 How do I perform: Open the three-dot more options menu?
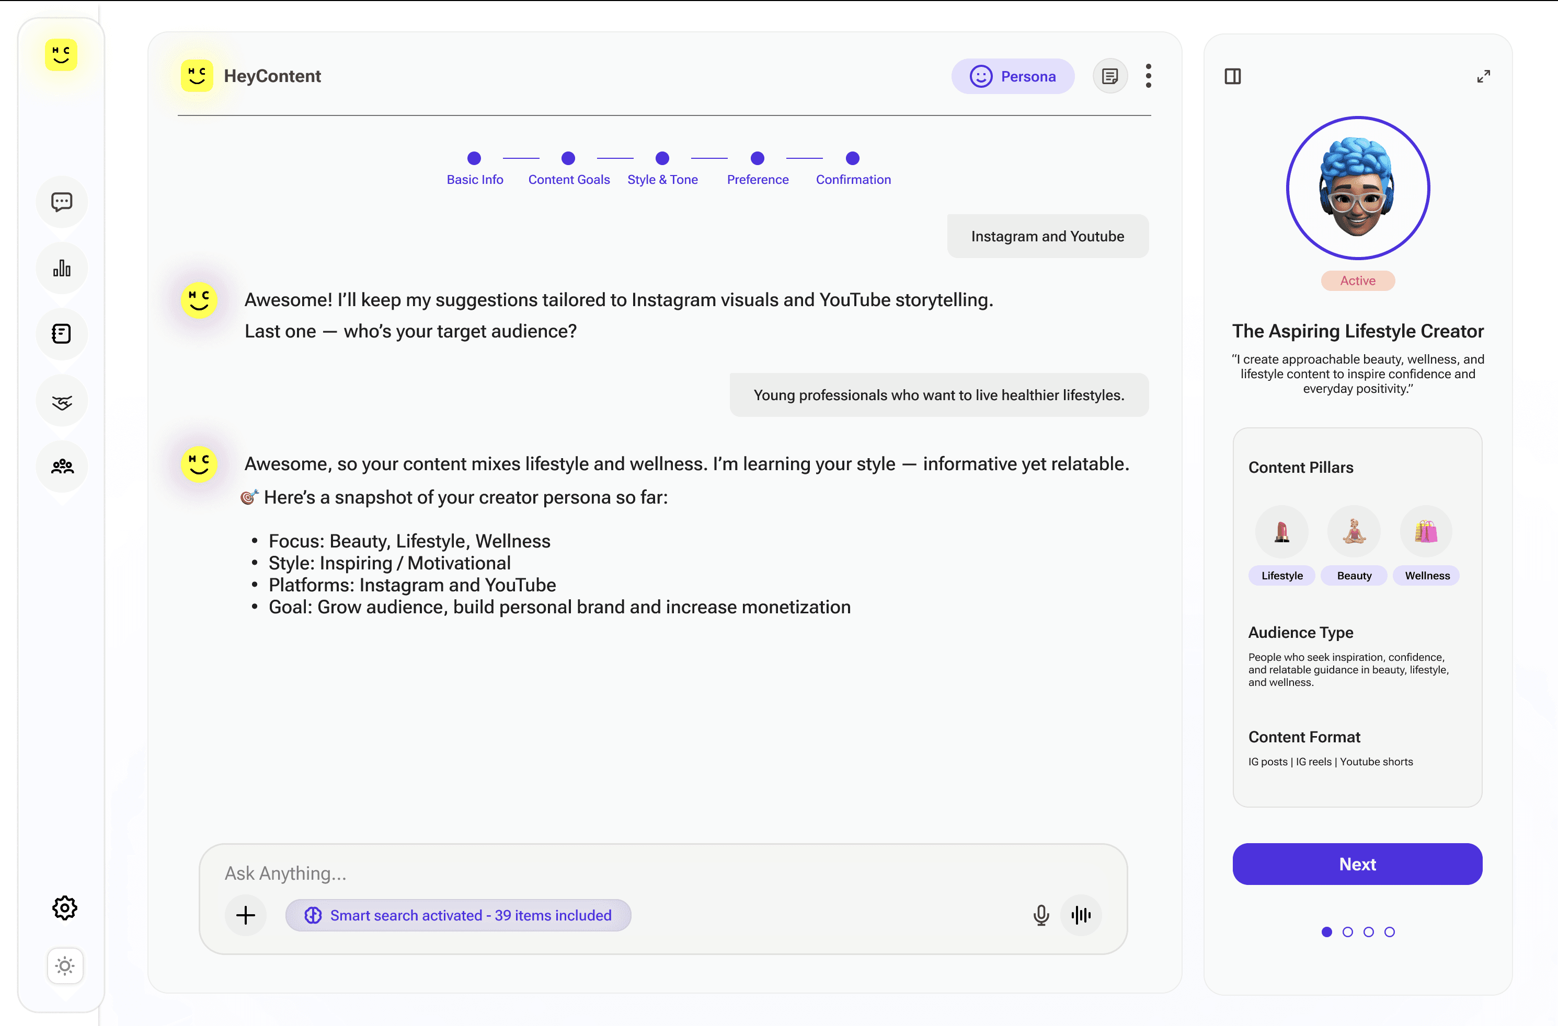pyautogui.click(x=1148, y=76)
